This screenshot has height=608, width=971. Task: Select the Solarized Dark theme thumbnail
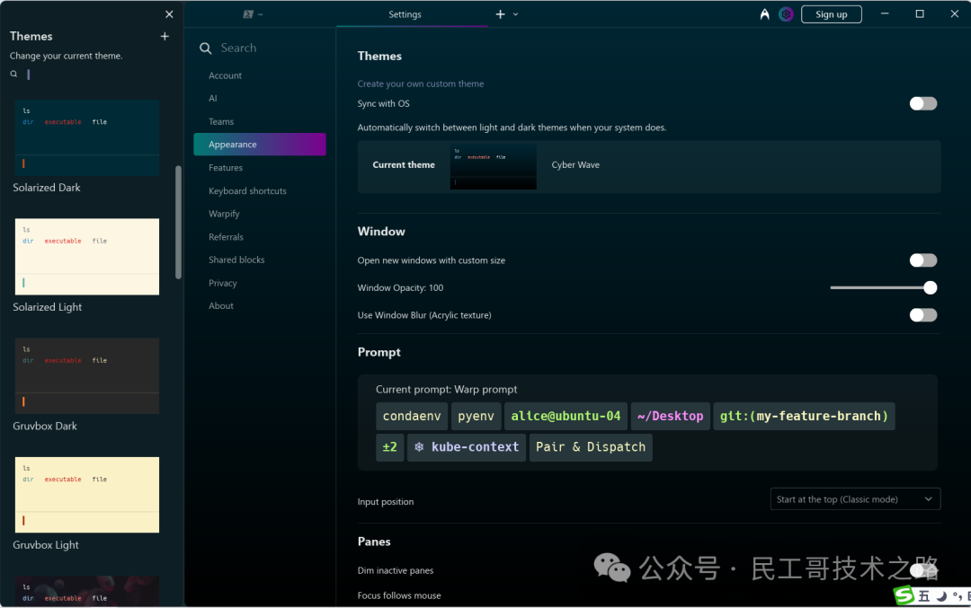click(x=87, y=137)
